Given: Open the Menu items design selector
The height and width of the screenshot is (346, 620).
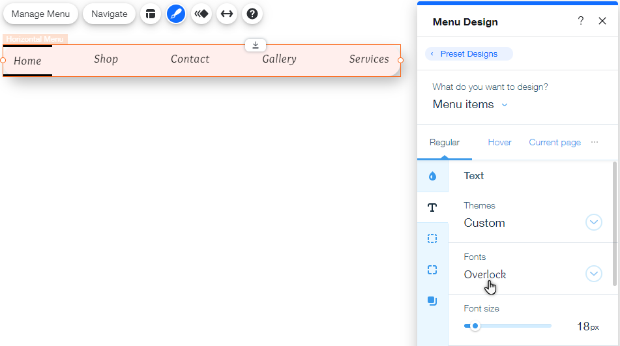Looking at the screenshot, I should click(469, 104).
